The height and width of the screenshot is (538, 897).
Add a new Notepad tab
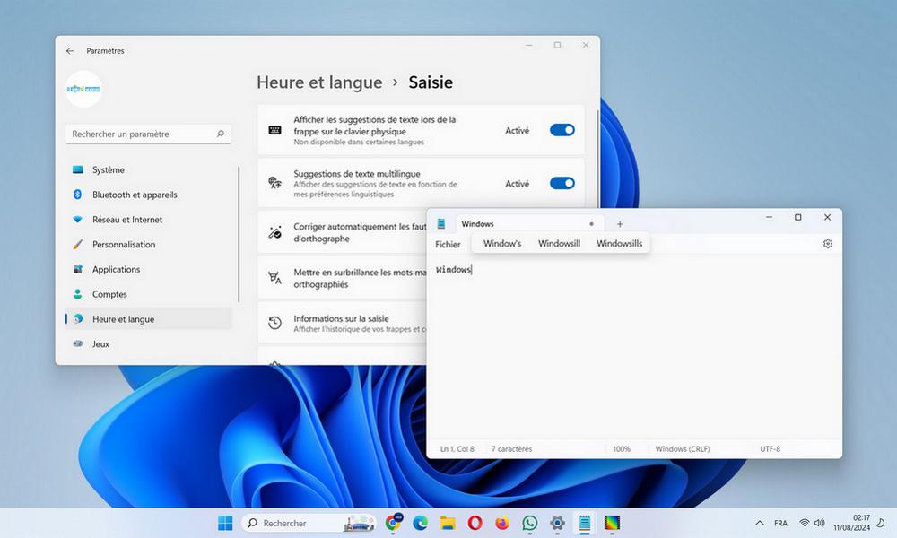(620, 224)
